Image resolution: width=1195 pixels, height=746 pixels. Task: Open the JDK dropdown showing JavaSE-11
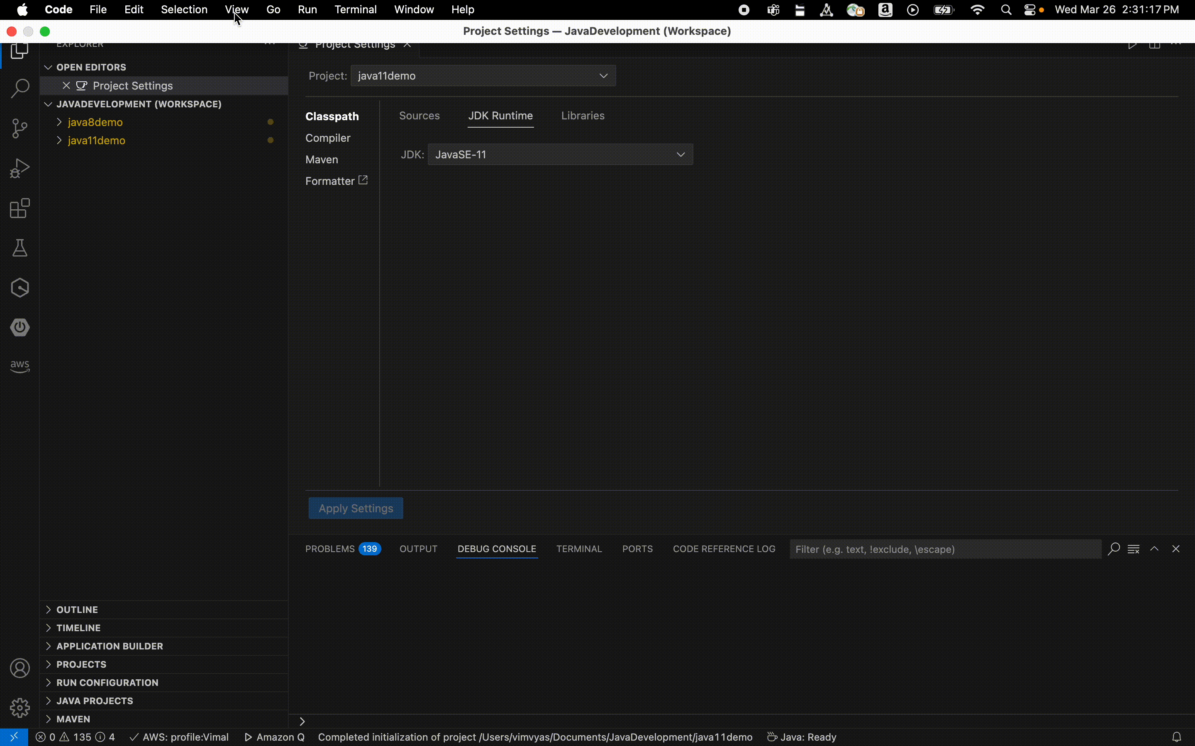tap(560, 154)
